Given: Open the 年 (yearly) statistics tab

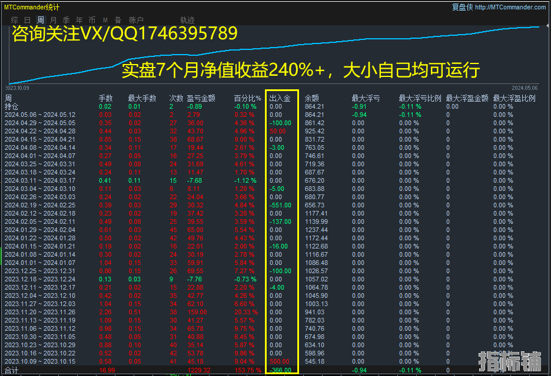Looking at the screenshot, I should (79, 20).
